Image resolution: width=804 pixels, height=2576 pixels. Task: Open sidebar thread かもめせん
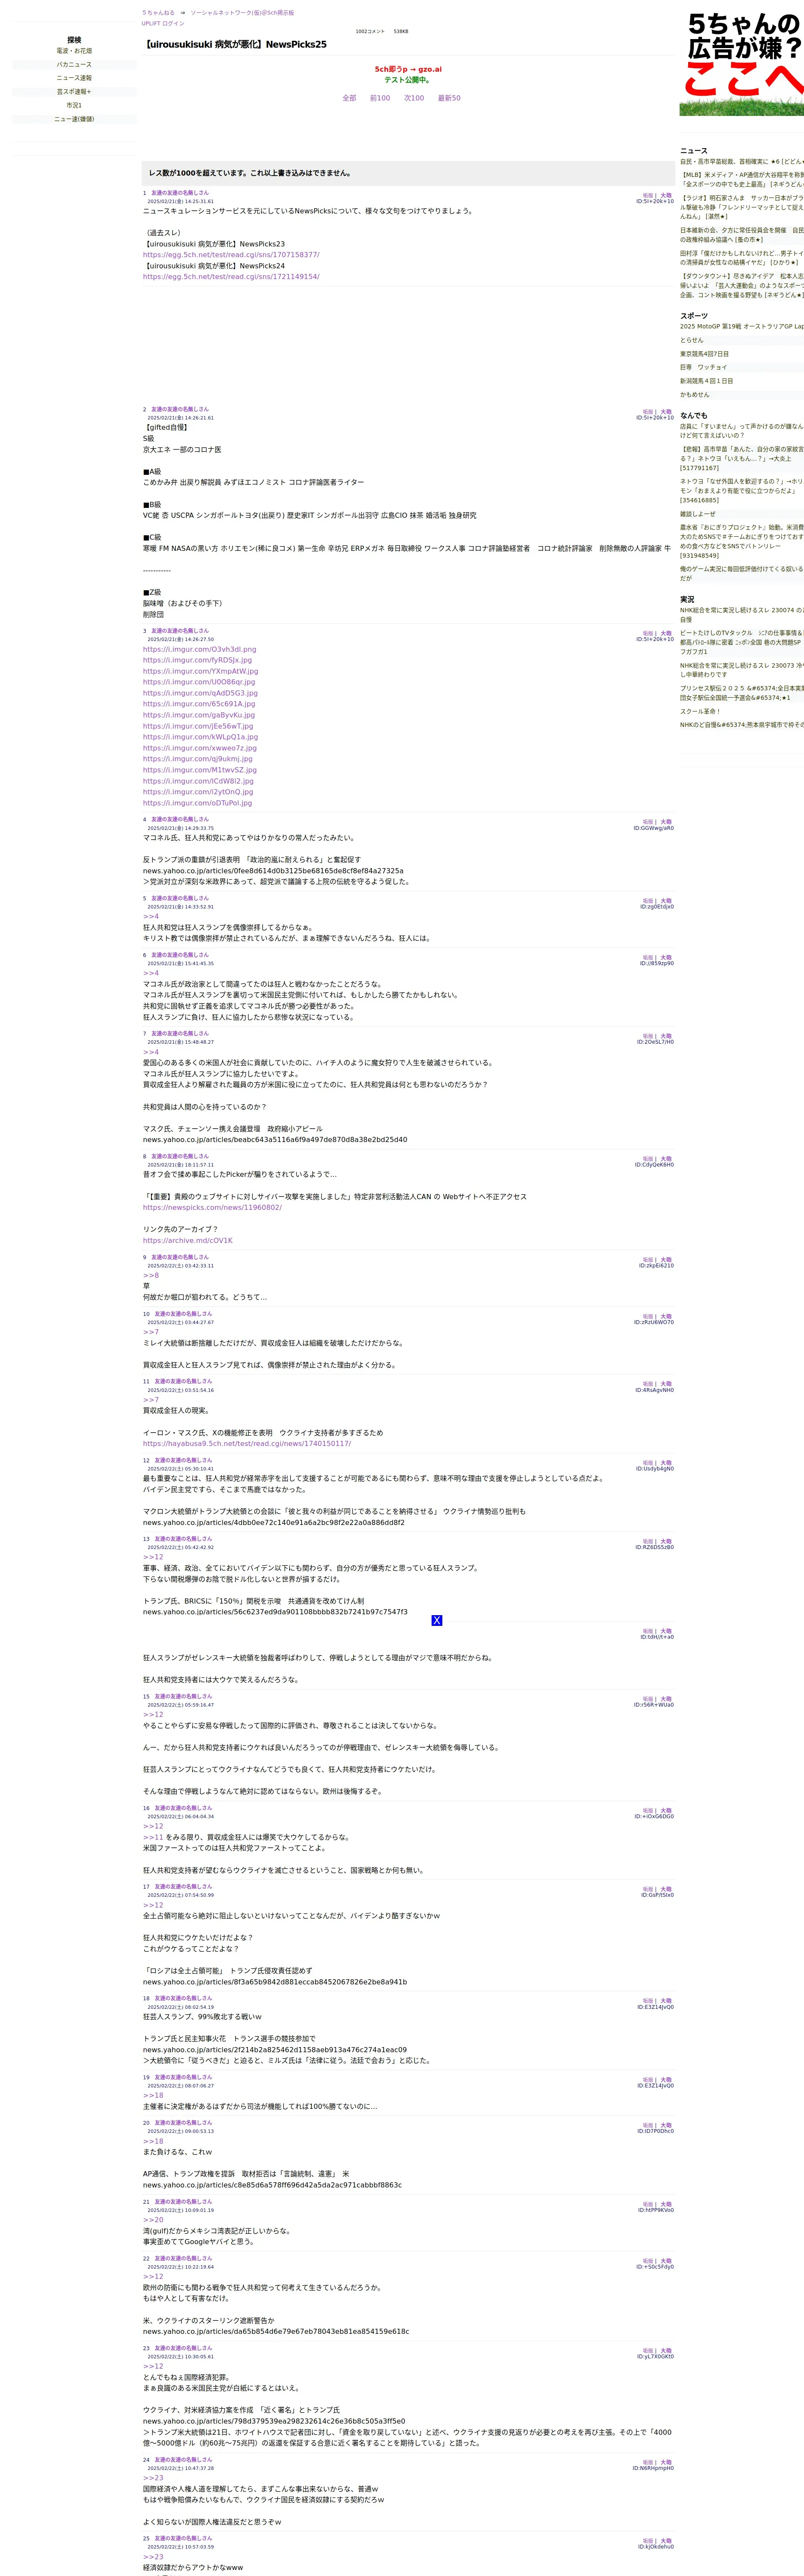tap(695, 394)
